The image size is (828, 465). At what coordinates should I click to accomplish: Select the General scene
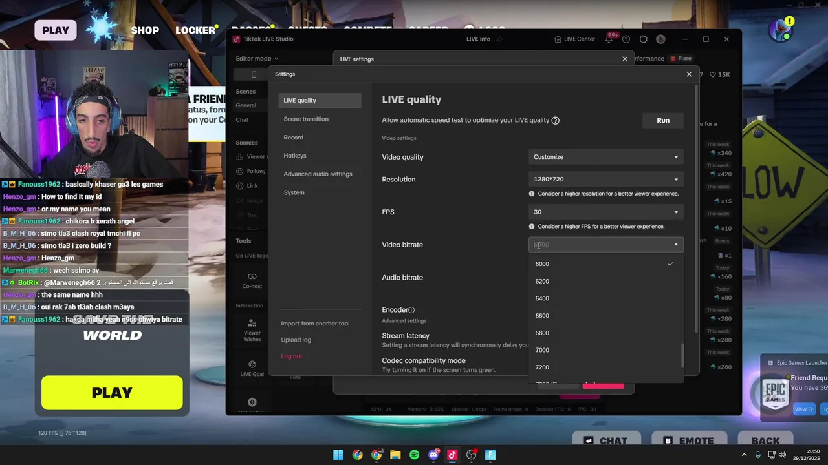pyautogui.click(x=246, y=105)
